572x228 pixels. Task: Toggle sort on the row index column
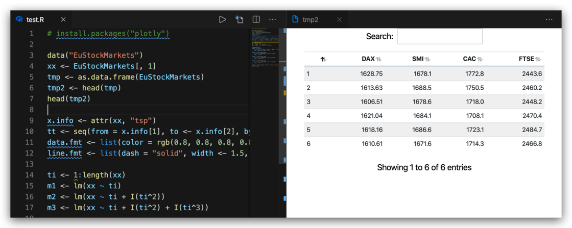pos(323,59)
